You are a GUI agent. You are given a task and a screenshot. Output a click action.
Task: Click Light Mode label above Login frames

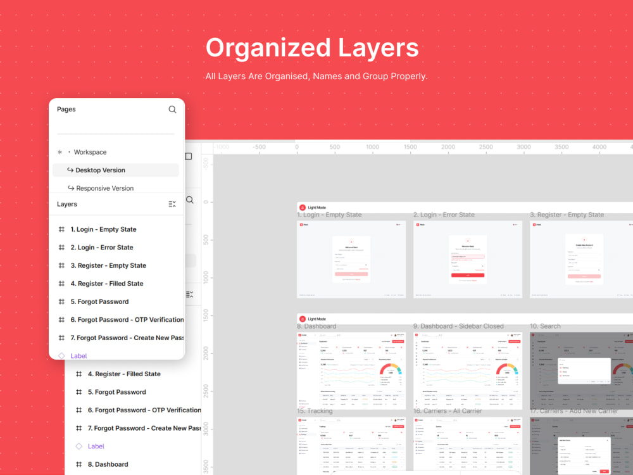[x=317, y=208]
